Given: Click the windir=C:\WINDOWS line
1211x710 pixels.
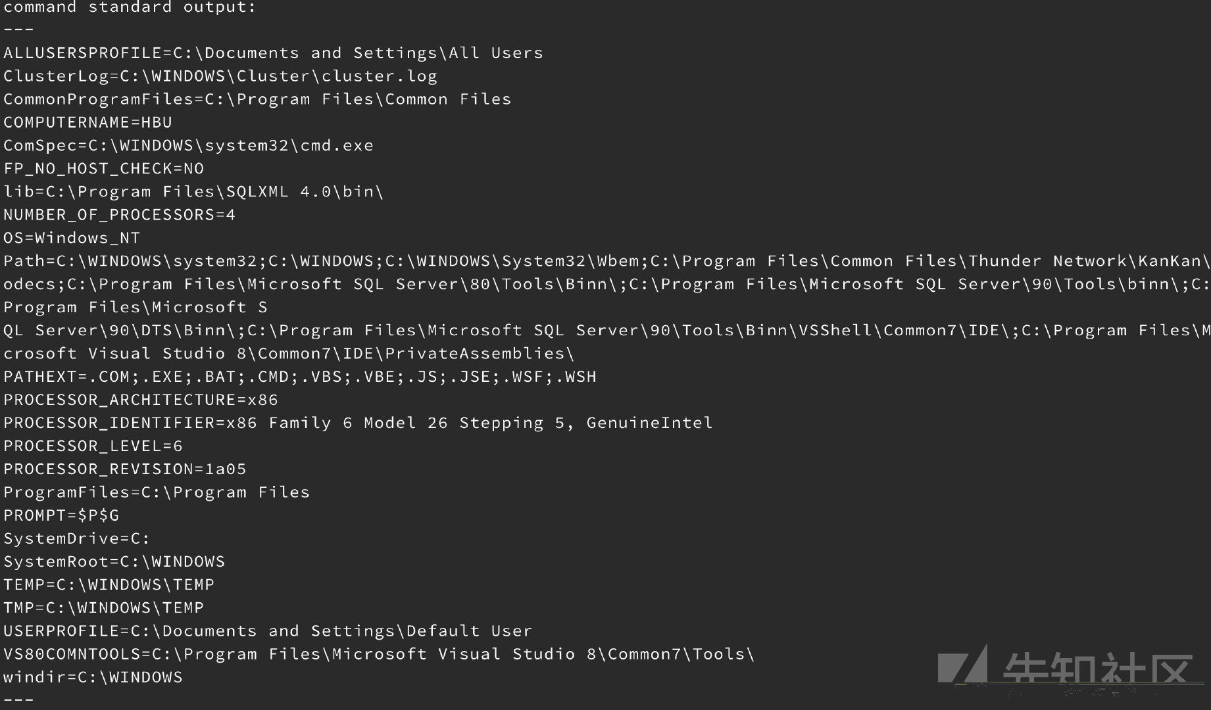Looking at the screenshot, I should 93,677.
